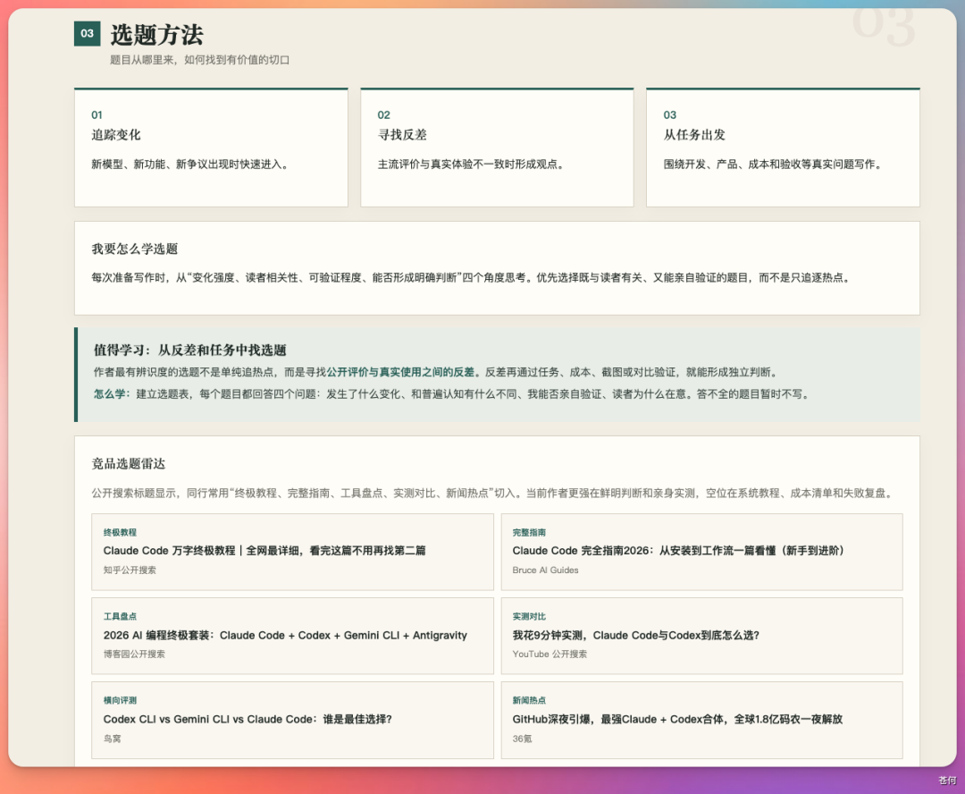The image size is (965, 794).
Task: Click the heading 选题方法
Action: pos(156,35)
